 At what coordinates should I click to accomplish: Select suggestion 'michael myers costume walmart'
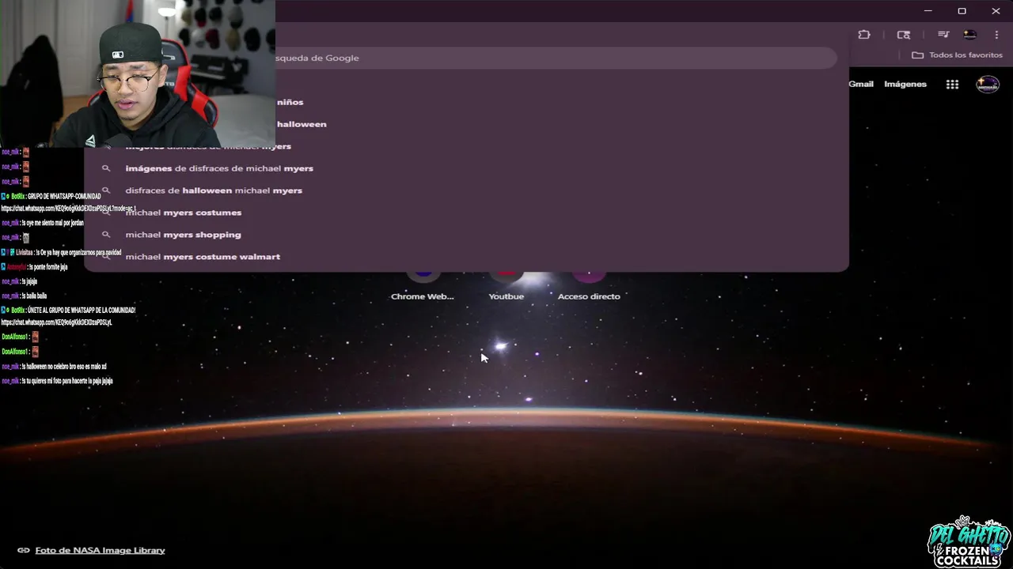[466, 257]
